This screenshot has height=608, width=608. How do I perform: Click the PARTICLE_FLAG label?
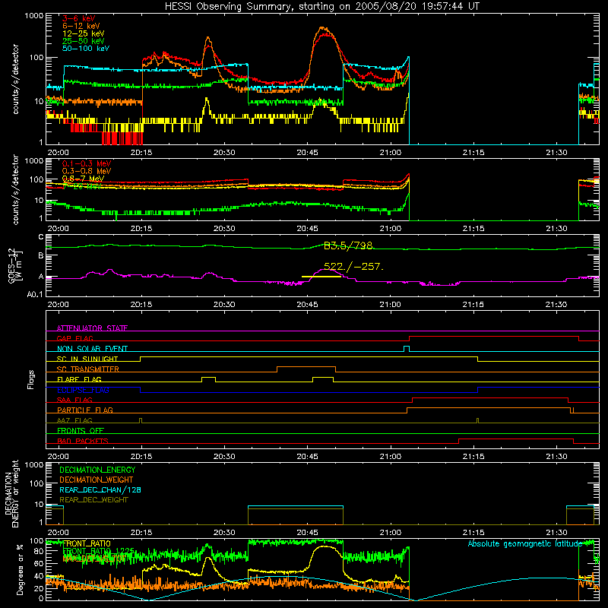pyautogui.click(x=85, y=410)
